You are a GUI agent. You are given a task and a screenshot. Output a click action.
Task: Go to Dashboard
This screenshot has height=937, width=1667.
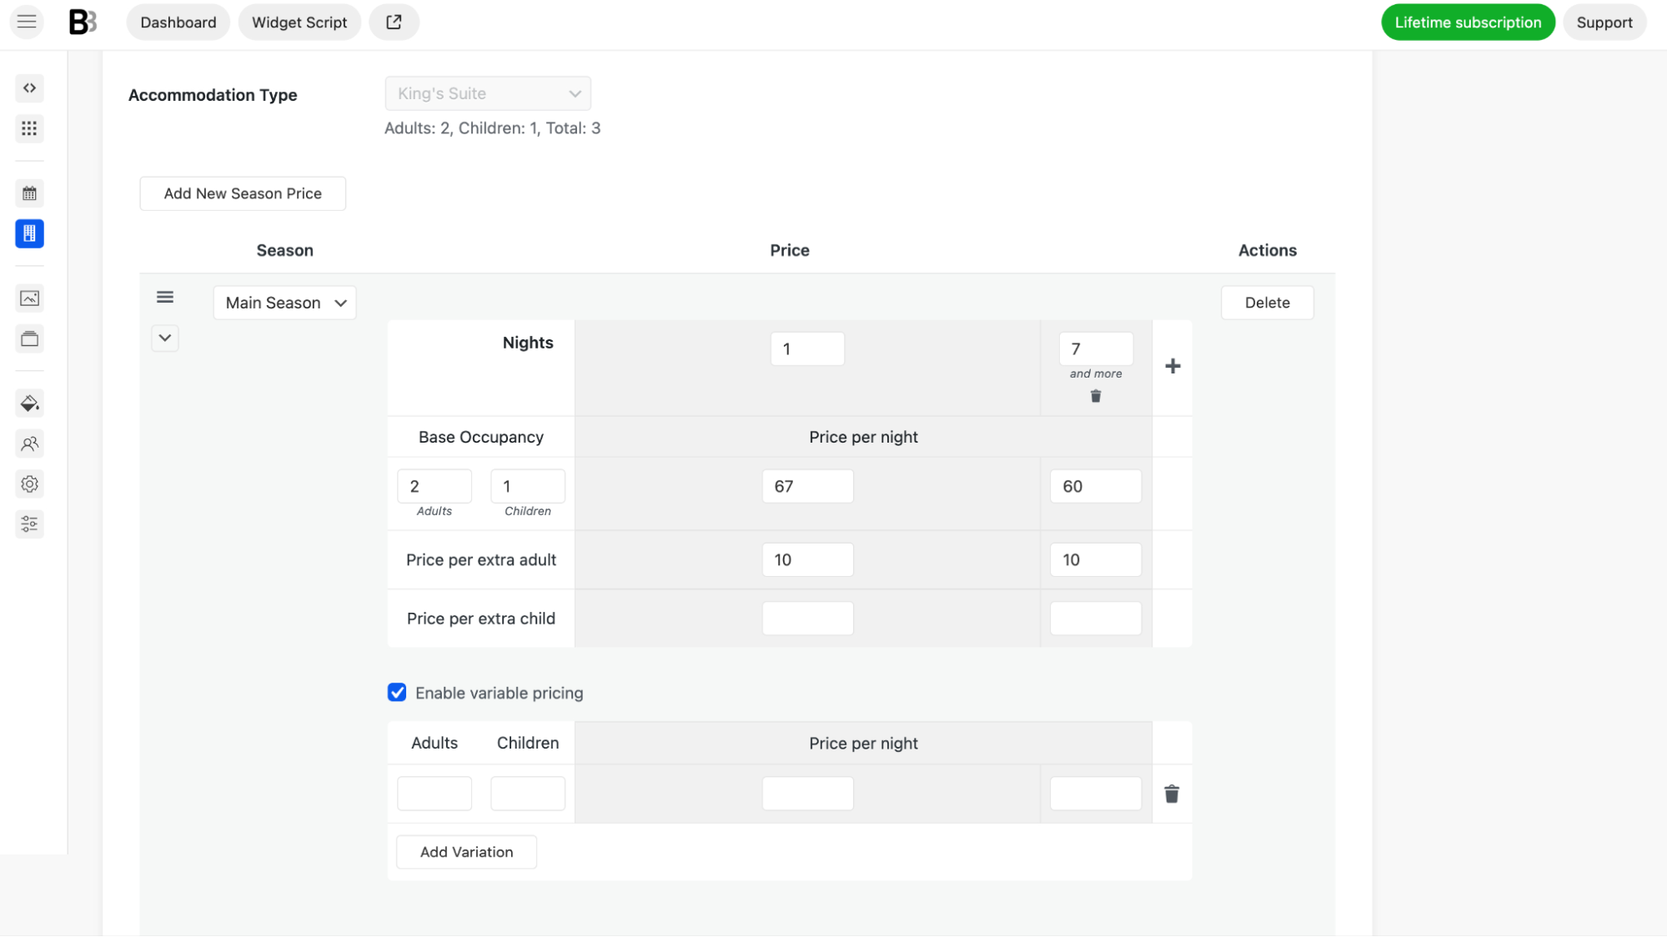pyautogui.click(x=178, y=22)
